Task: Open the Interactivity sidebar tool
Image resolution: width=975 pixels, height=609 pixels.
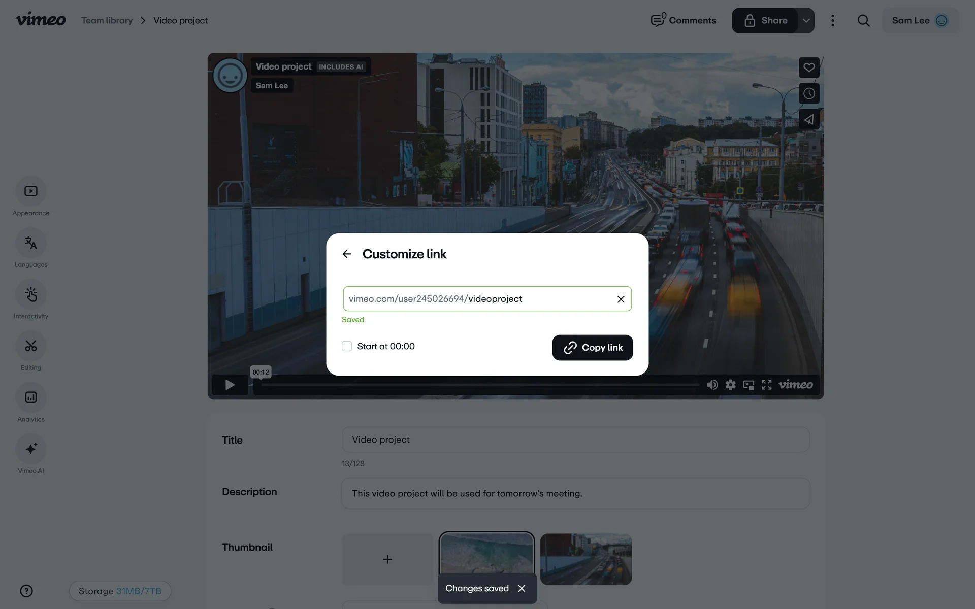Action: click(x=31, y=294)
